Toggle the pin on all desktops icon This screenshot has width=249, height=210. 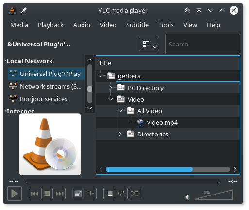[24, 10]
